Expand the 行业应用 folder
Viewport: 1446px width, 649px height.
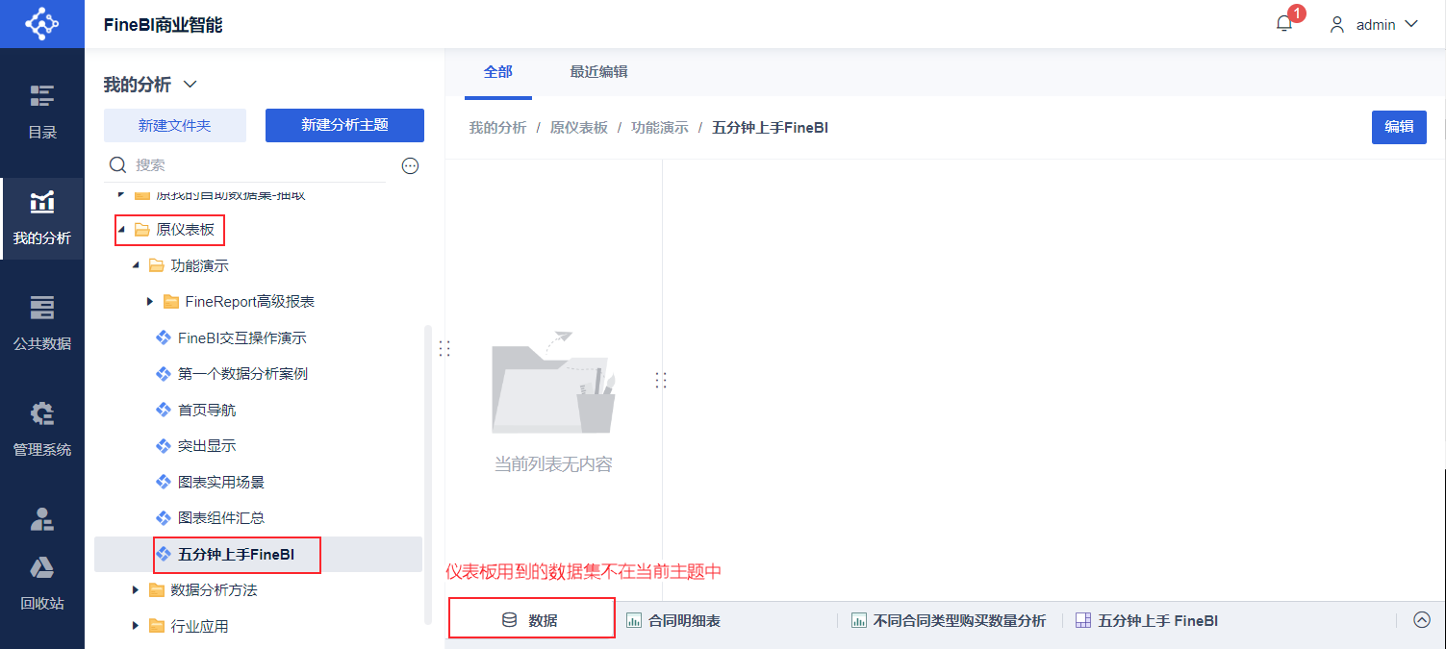pyautogui.click(x=136, y=626)
